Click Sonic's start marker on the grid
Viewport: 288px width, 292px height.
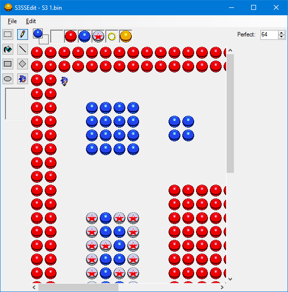64,81
